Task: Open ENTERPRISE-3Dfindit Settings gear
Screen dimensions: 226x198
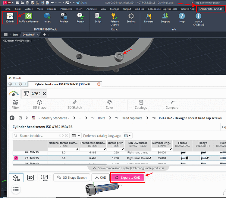Action: (x=131, y=18)
